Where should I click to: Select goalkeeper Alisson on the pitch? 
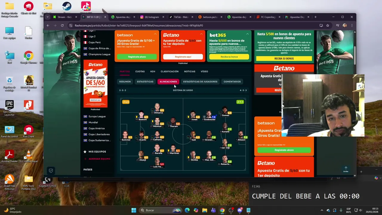tap(241, 136)
